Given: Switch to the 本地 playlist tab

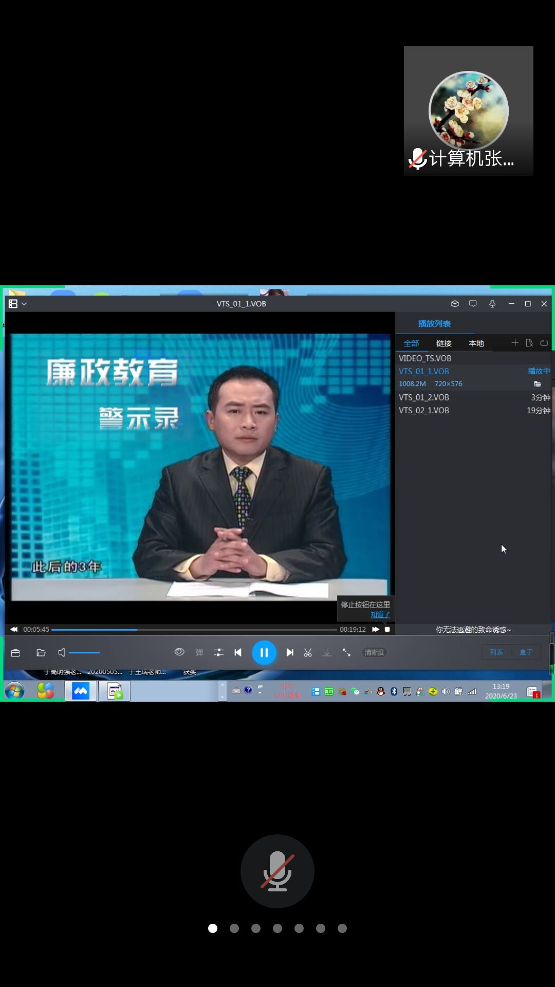Looking at the screenshot, I should pos(476,343).
